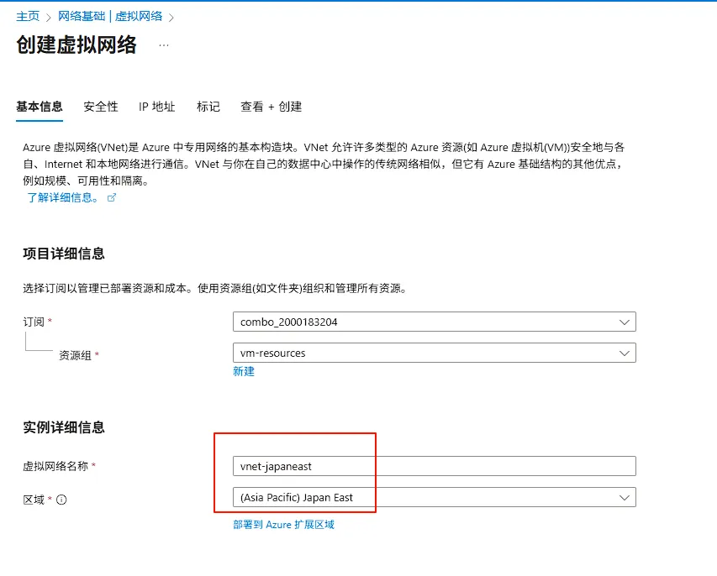
Task: Click the down arrow in the 订阅 box
Action: (624, 322)
